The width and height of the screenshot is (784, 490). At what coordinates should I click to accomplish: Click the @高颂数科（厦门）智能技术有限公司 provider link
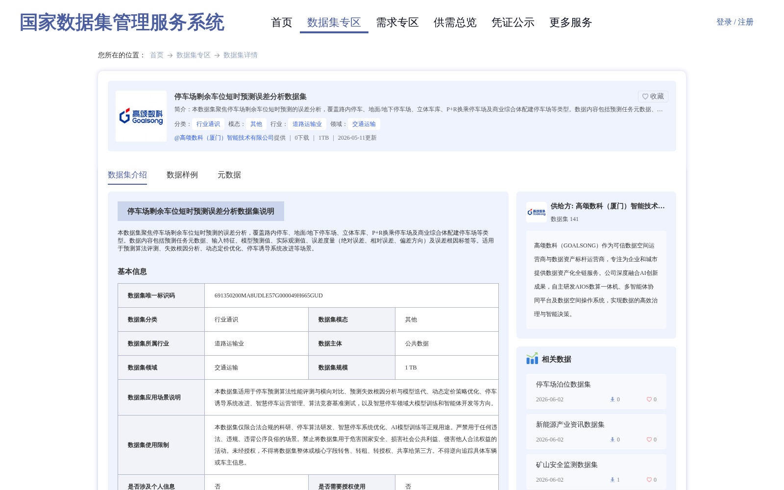224,138
